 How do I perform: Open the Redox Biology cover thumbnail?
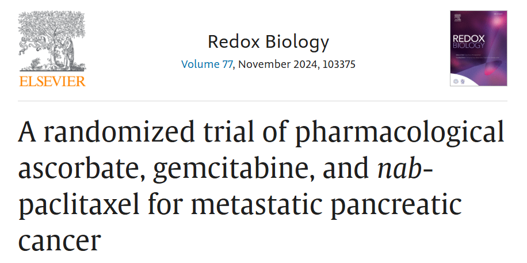[478, 48]
